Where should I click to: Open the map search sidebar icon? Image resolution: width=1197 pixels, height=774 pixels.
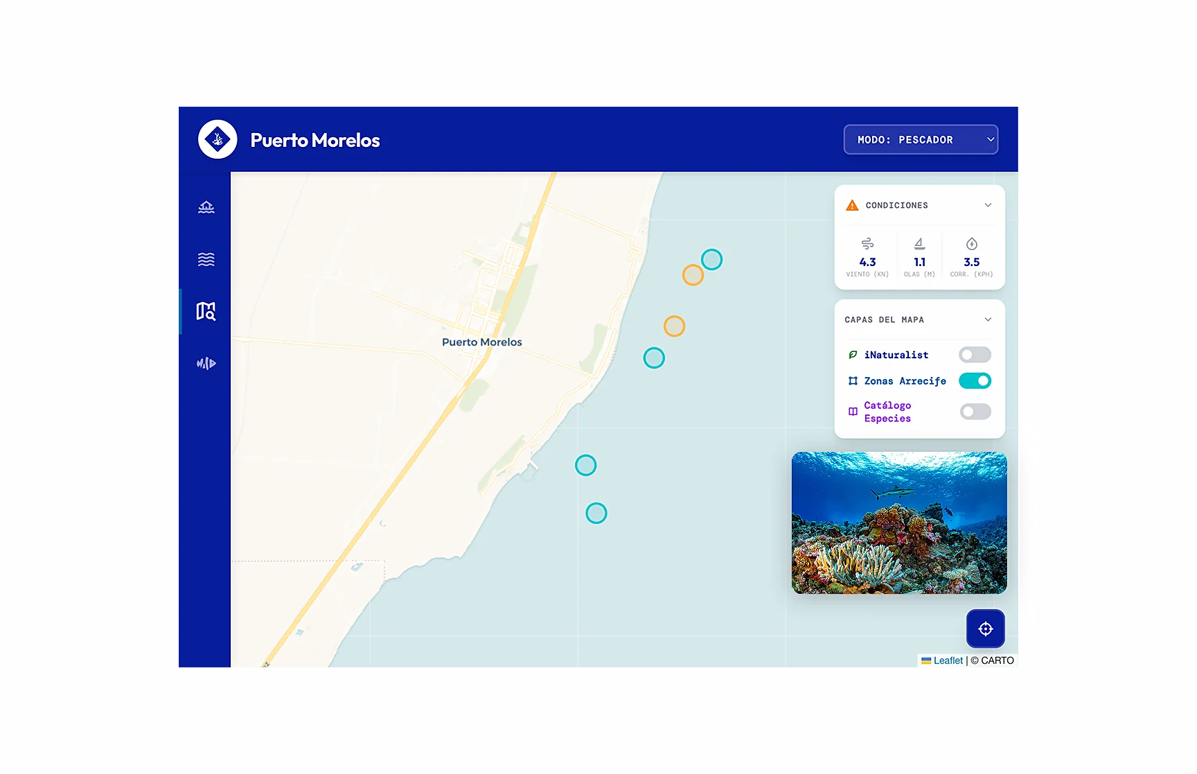pyautogui.click(x=206, y=311)
